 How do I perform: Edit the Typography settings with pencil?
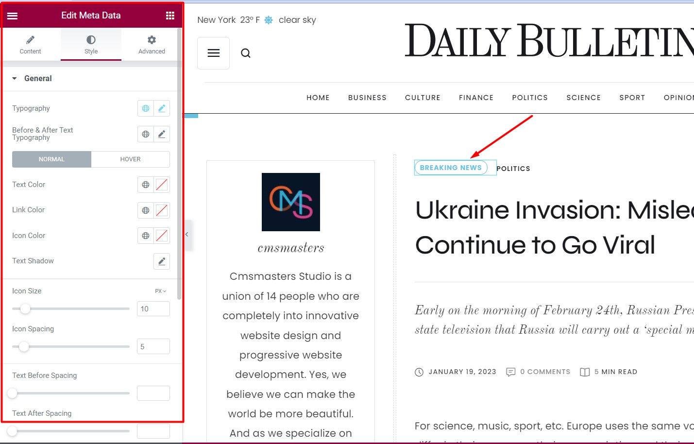(162, 108)
